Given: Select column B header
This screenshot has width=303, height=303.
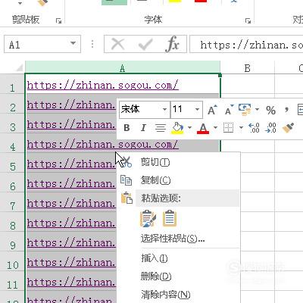Looking at the screenshot, I should pos(248,67).
